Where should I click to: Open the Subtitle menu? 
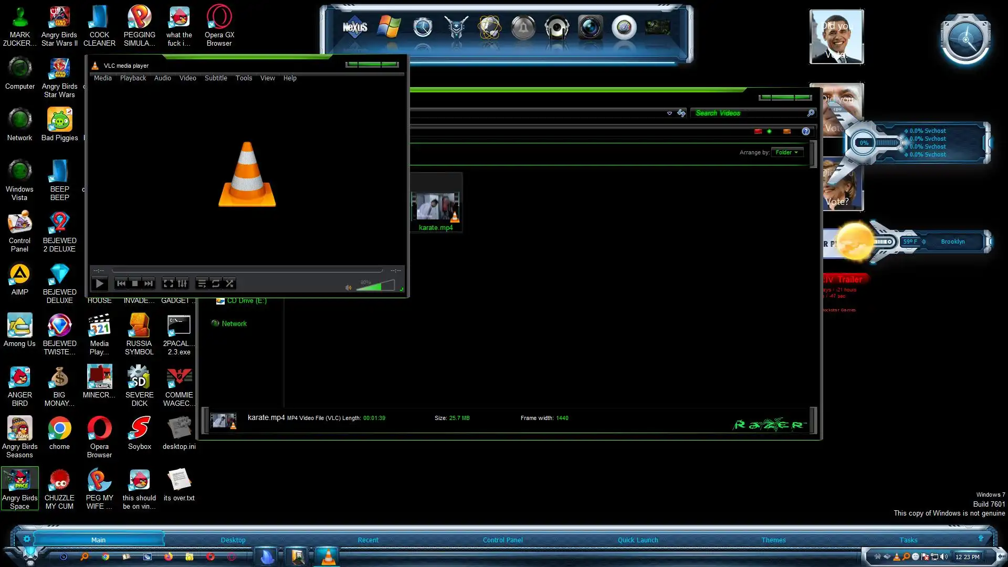coord(216,78)
